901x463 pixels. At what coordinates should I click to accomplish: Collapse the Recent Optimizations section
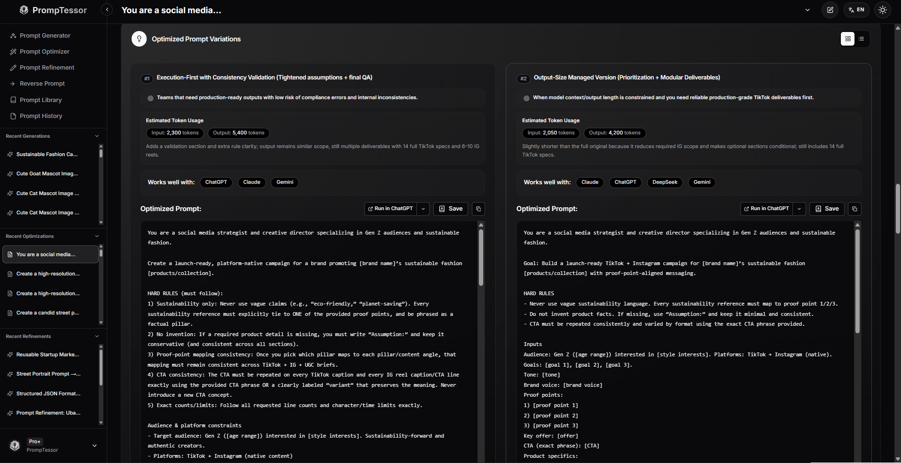tap(97, 236)
